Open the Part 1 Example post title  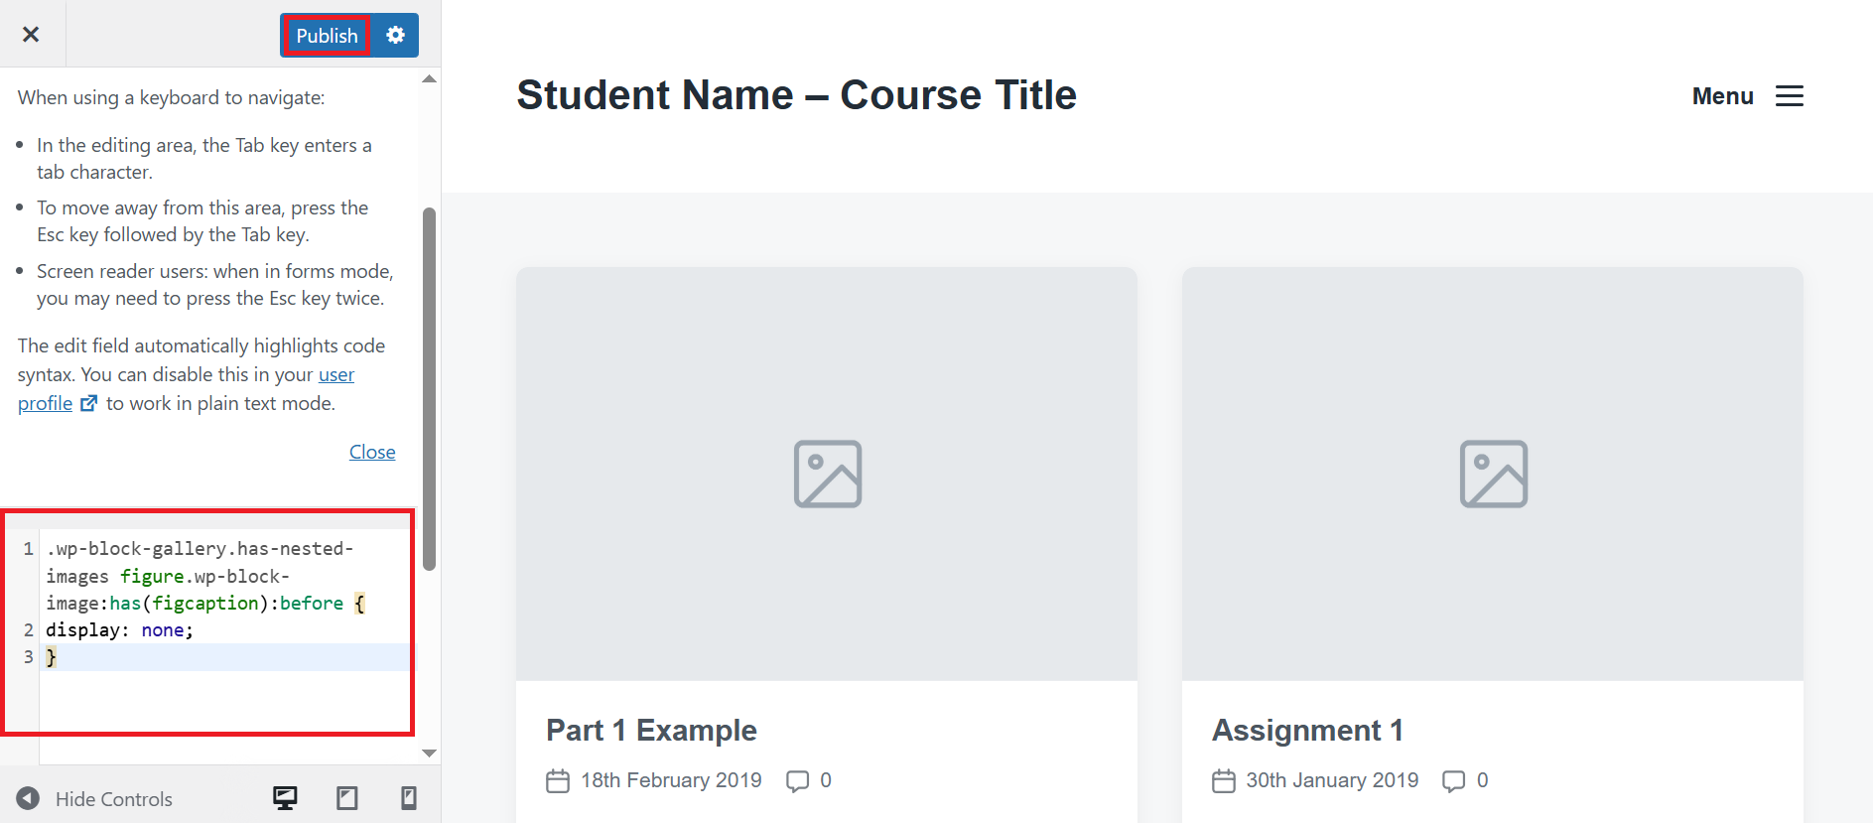(x=651, y=730)
